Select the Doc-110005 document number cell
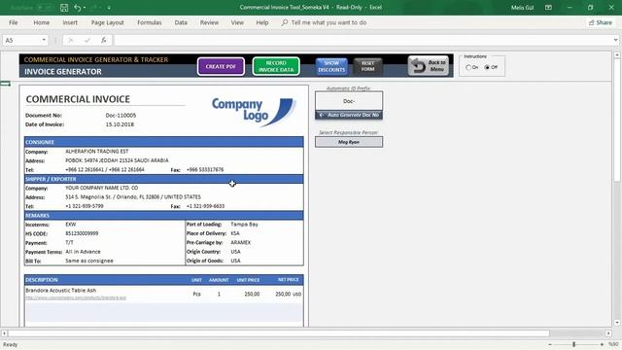Screen dimensions: 622x350 click(121, 116)
